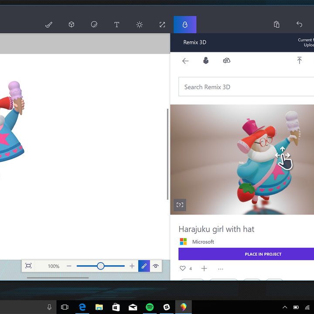Viewport: 314px width, 314px height.
Task: Select the Text tool
Action: 117,24
